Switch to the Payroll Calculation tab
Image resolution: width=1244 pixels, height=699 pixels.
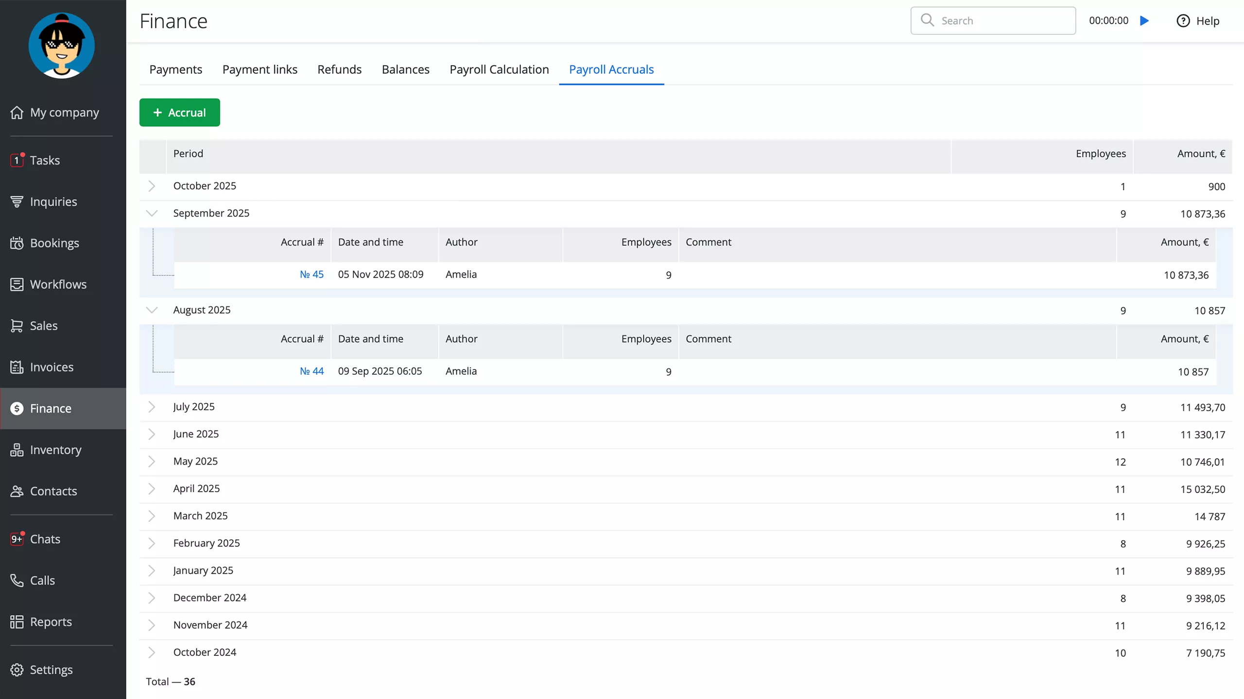499,69
